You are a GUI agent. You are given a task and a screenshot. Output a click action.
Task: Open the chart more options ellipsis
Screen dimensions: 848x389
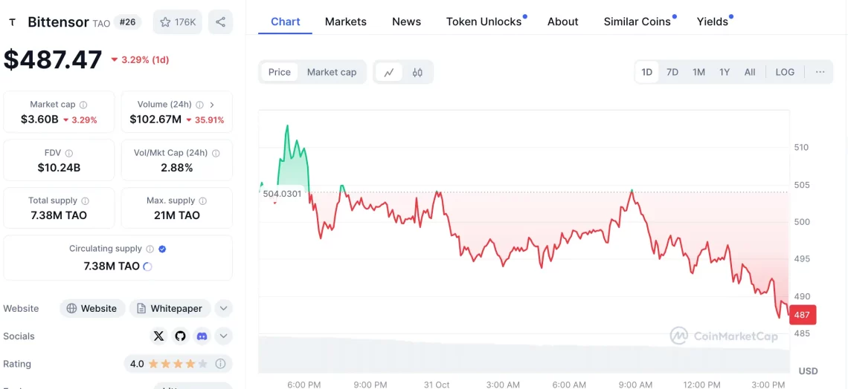point(820,72)
